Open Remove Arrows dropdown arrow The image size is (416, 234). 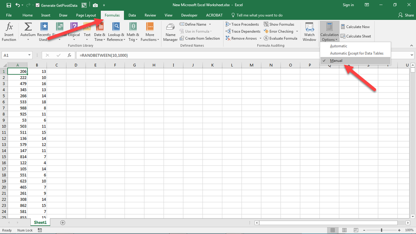(260, 38)
